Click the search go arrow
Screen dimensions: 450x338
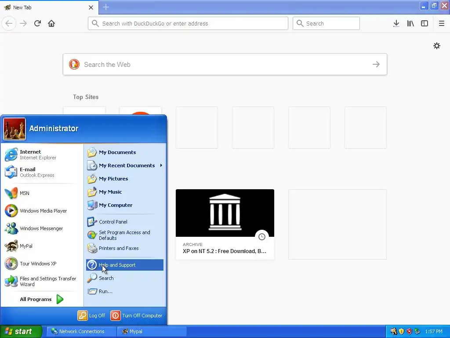(x=376, y=64)
